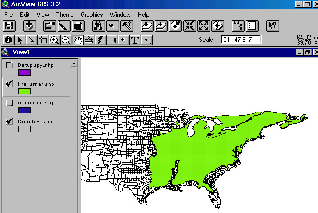This screenshot has width=318, height=213.
Task: Open the Theme menu
Action: (x=65, y=15)
